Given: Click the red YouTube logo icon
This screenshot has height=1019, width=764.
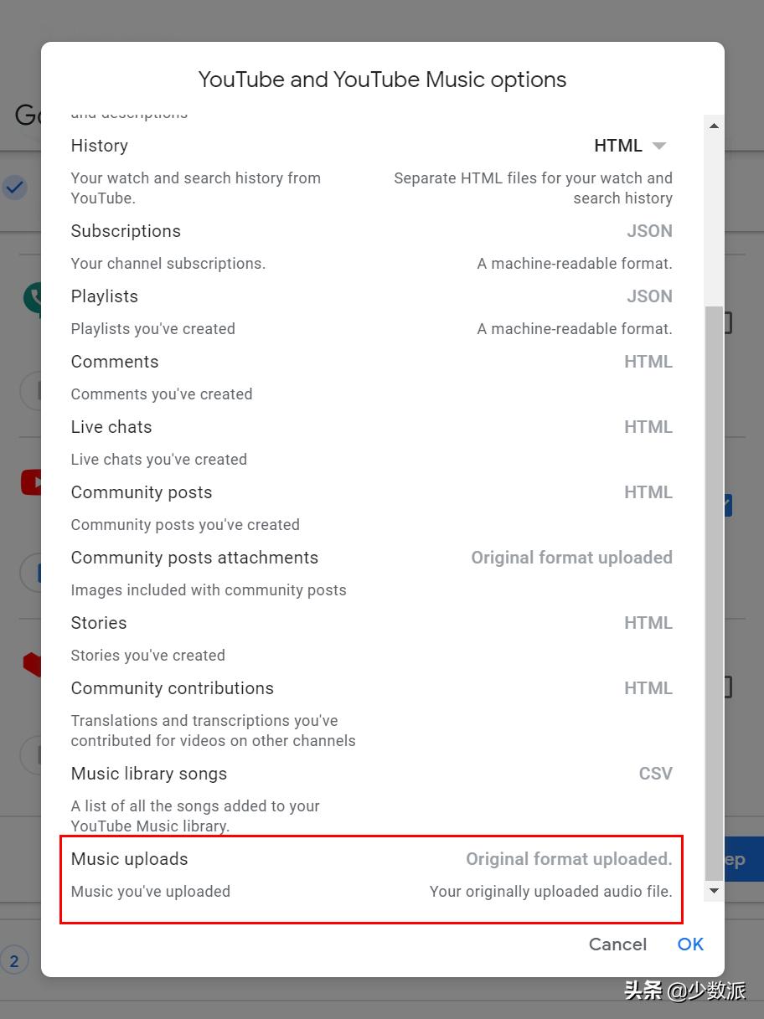Looking at the screenshot, I should (31, 482).
